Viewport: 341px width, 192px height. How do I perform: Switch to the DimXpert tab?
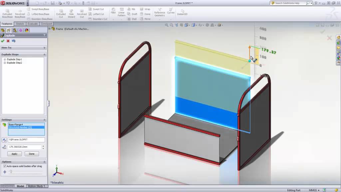pos(47,24)
